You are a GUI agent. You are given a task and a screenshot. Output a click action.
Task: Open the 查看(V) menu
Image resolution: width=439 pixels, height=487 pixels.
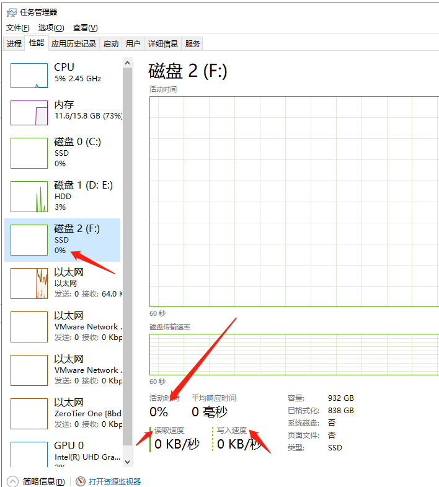coord(85,28)
